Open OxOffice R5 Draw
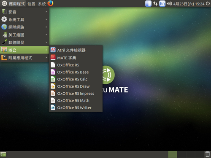The image size is (211, 158). [x=76, y=86]
